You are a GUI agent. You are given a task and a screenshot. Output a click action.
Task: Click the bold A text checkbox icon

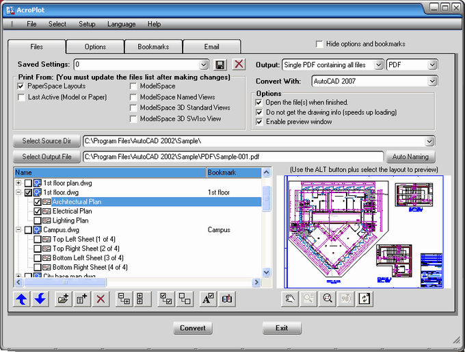tap(208, 299)
